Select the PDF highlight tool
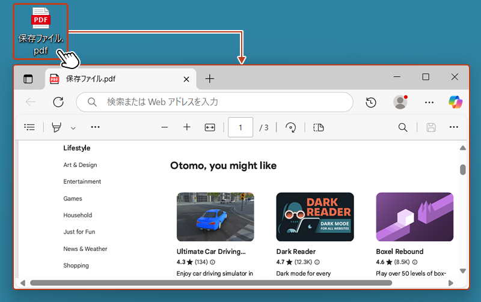 [x=57, y=127]
